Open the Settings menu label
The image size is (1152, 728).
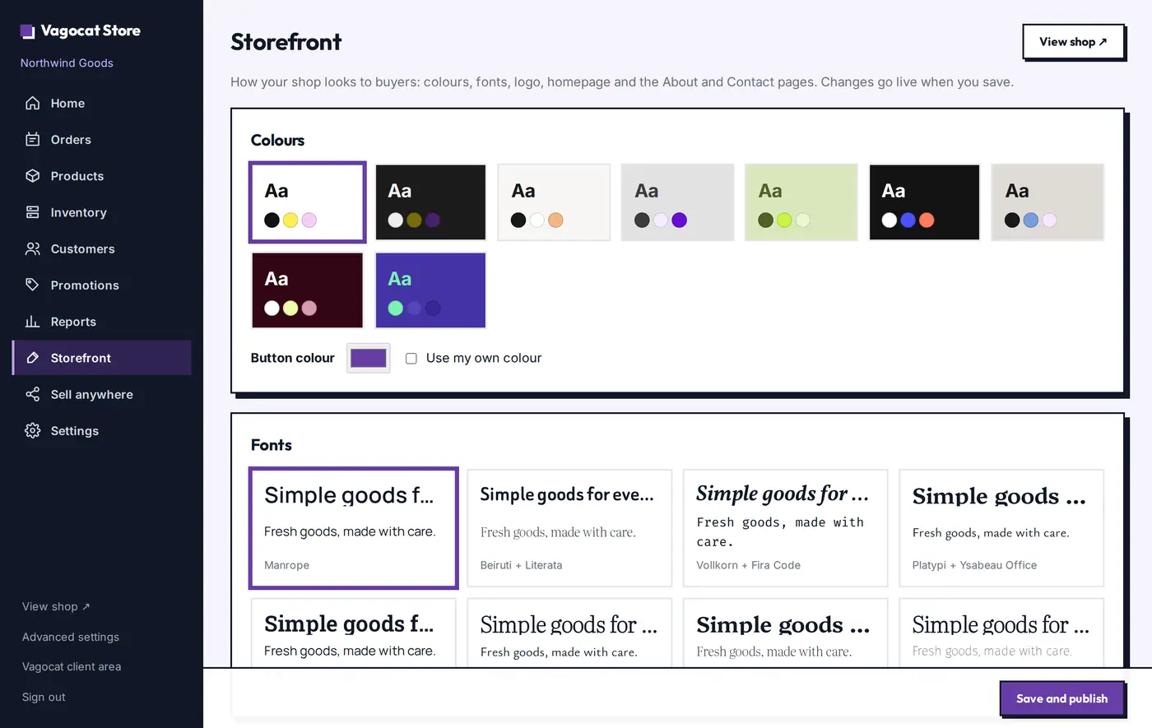(x=75, y=431)
